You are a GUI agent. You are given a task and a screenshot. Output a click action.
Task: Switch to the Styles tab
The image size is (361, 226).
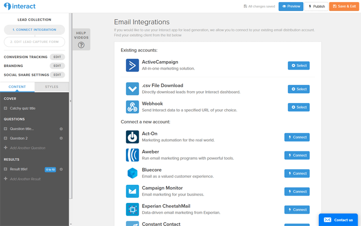(52, 87)
